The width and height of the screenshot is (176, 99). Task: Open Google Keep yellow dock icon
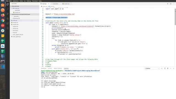click(3, 36)
